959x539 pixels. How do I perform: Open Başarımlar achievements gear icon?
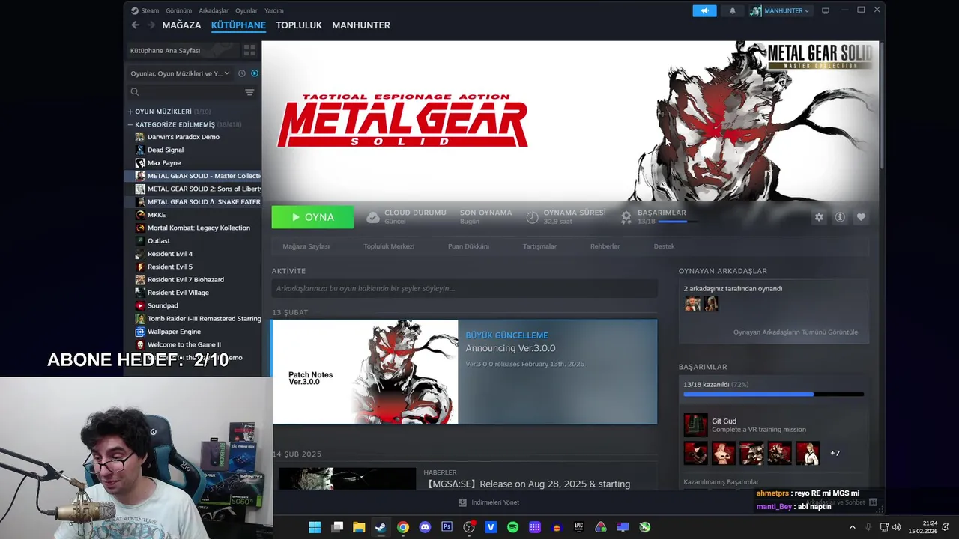pyautogui.click(x=626, y=217)
